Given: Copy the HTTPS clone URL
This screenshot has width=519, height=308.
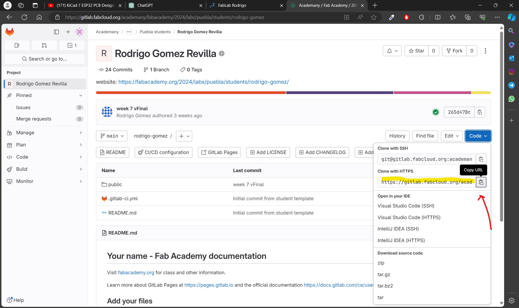Looking at the screenshot, I should click(481, 182).
